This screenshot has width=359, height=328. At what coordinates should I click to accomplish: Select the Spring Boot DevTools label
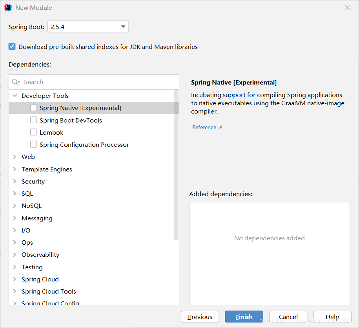pyautogui.click(x=71, y=121)
